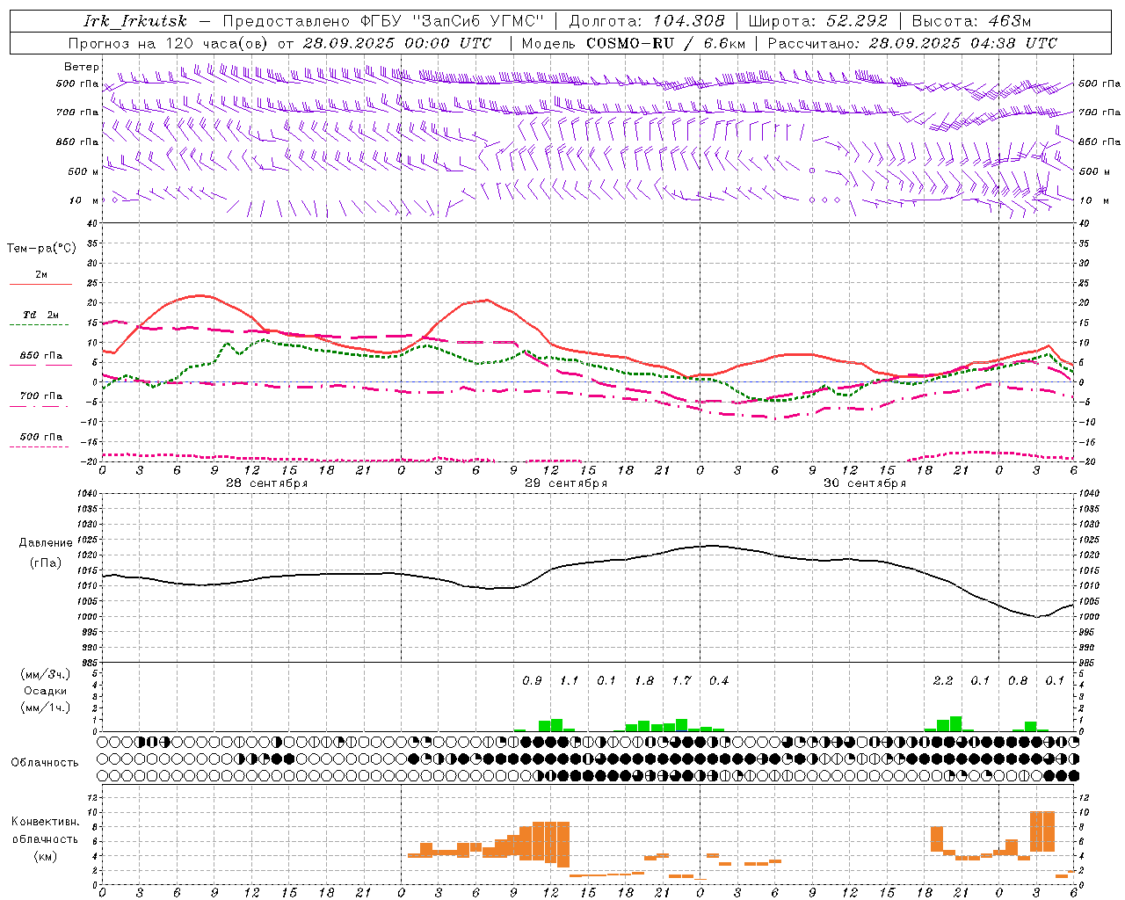The image size is (1125, 900).
Task: Click the 1.1 precipitation value
Action: click(570, 680)
